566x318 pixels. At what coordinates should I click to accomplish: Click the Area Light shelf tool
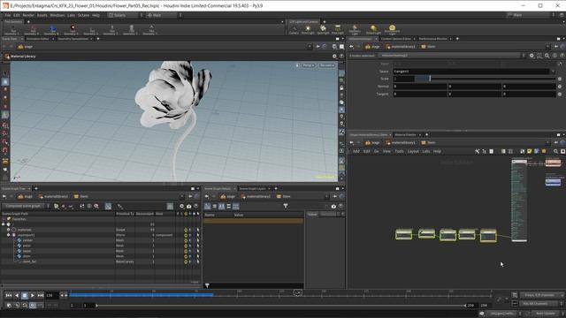(x=338, y=29)
